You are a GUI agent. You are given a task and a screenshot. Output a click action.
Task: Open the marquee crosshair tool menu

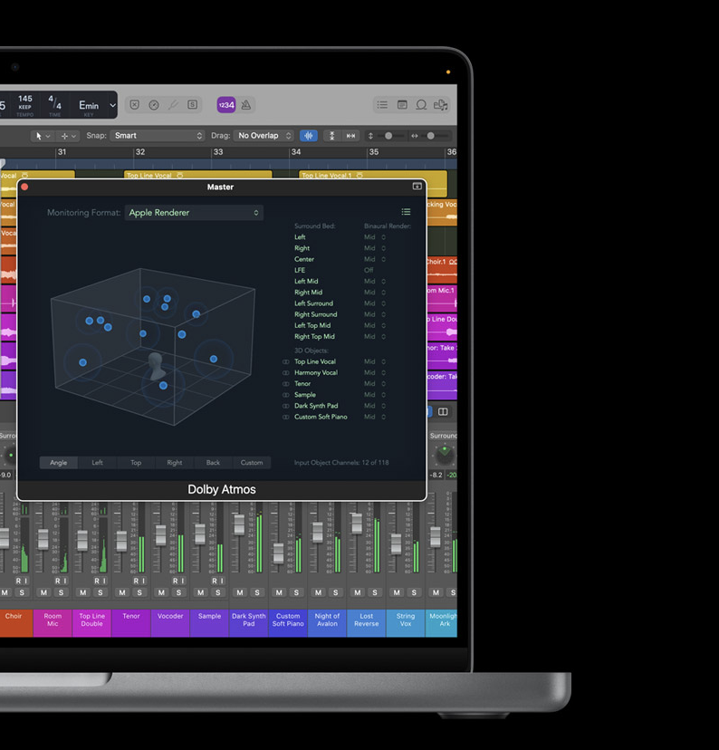pos(68,136)
